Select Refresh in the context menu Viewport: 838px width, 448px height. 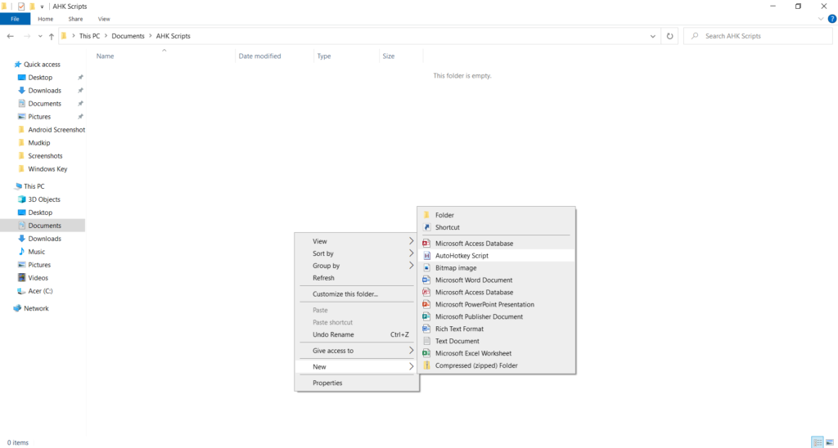coord(357,278)
